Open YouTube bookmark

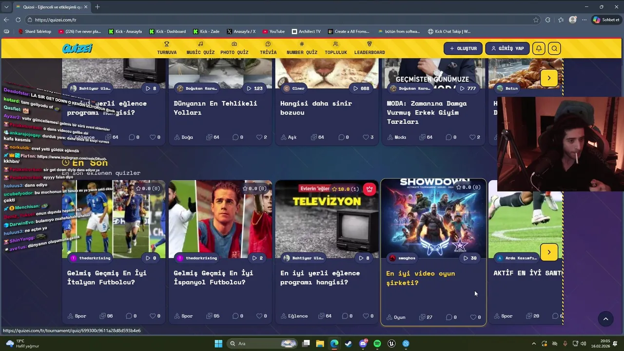click(x=273, y=31)
